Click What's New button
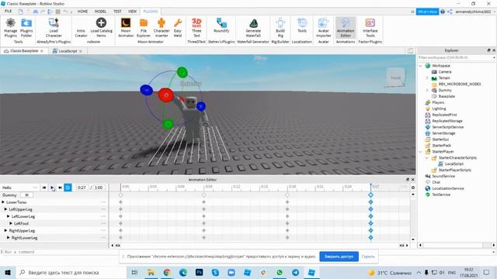The width and height of the screenshot is (497, 279). (x=427, y=12)
